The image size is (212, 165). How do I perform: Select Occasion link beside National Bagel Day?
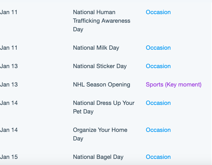click(158, 157)
